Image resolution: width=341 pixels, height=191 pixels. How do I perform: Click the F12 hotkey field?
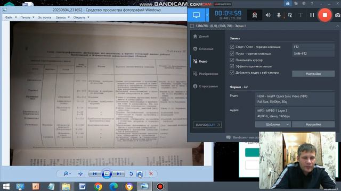[313, 47]
